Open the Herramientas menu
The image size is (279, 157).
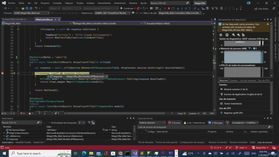point(104,3)
